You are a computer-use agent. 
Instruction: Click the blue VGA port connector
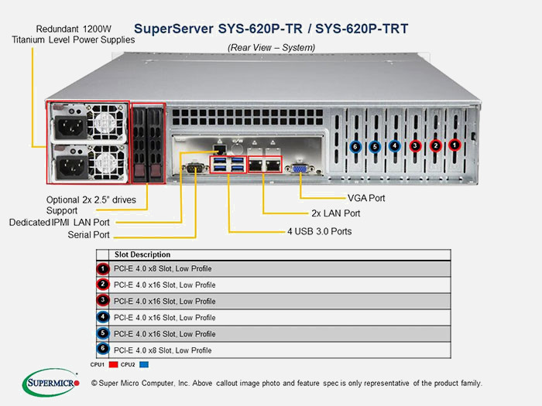(300, 169)
